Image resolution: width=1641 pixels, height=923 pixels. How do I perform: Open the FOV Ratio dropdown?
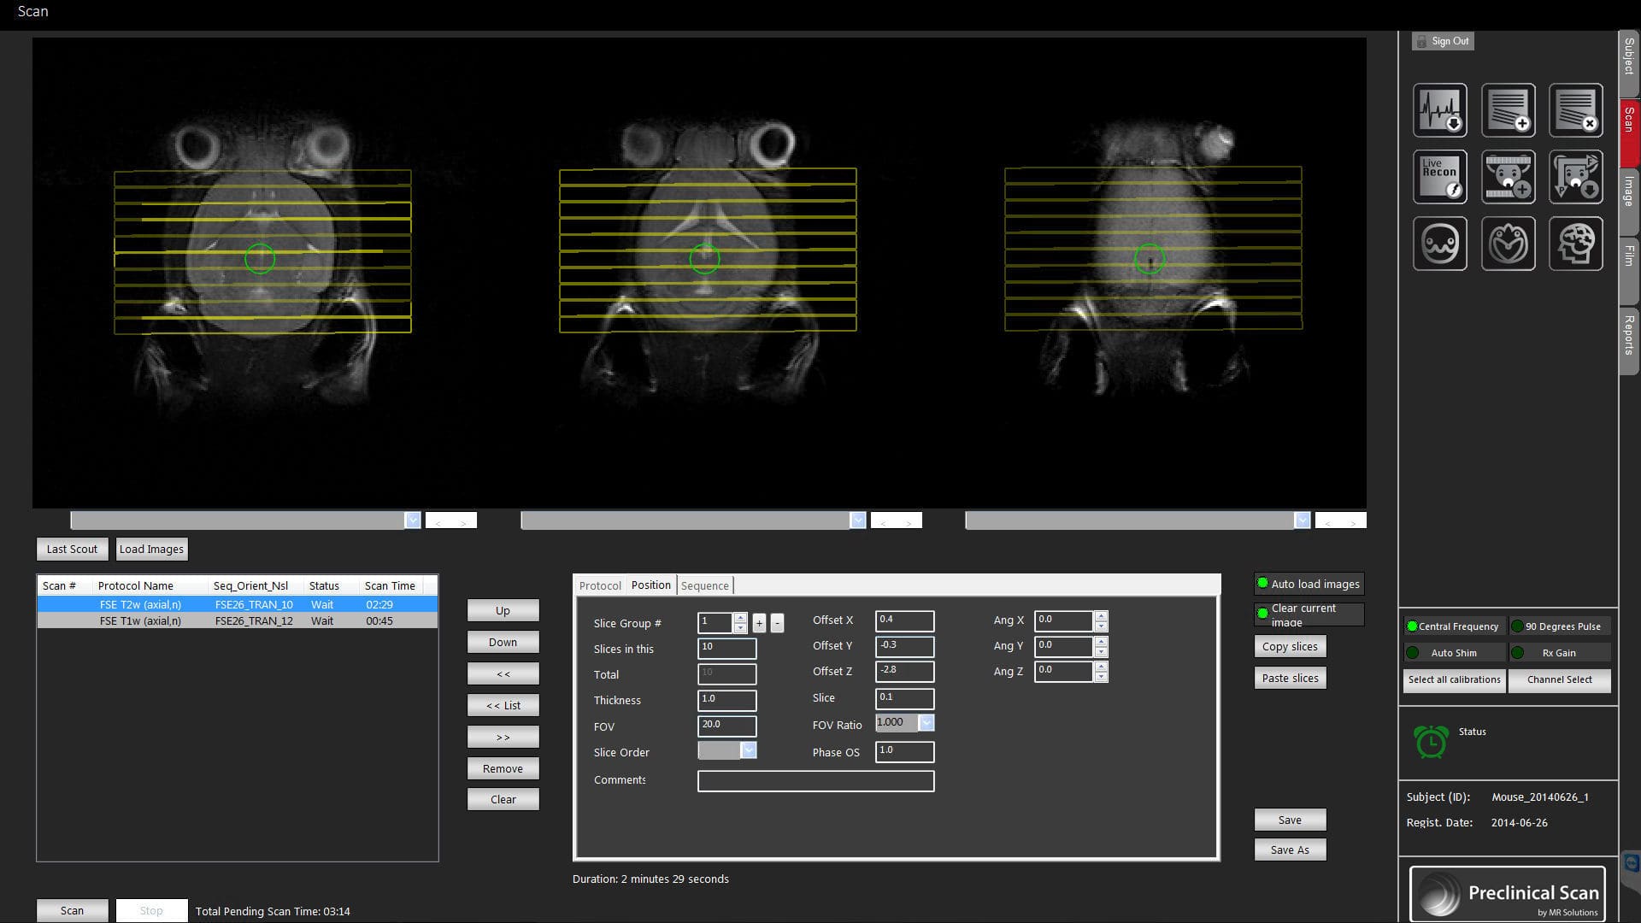(926, 722)
